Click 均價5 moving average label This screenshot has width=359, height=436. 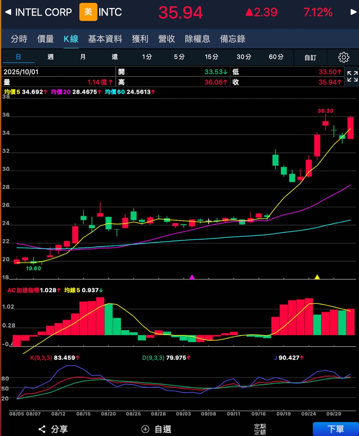[12, 92]
